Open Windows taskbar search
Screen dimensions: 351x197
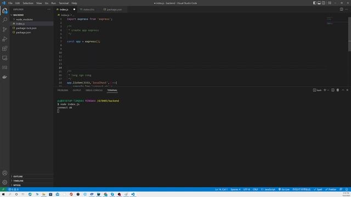(x=10, y=194)
